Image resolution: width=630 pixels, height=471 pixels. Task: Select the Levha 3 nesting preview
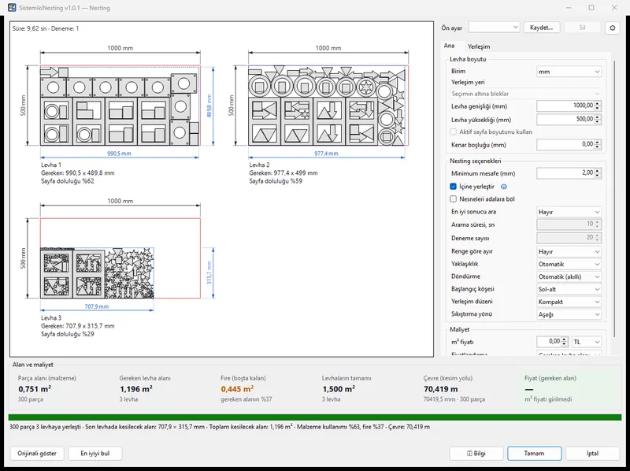(x=120, y=258)
